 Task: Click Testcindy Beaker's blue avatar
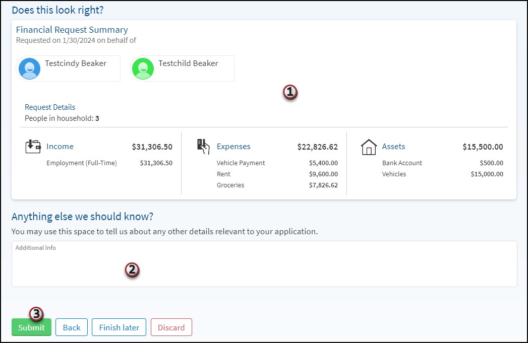(x=30, y=68)
